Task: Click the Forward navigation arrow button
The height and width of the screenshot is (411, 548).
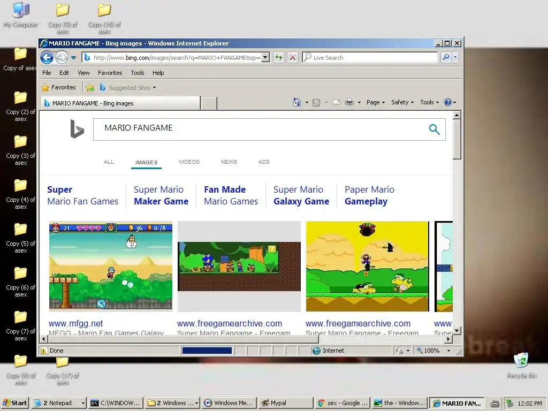Action: (62, 57)
